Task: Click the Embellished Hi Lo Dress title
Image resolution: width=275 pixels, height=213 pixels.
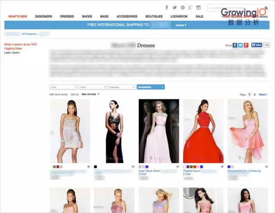Action: tap(244, 171)
